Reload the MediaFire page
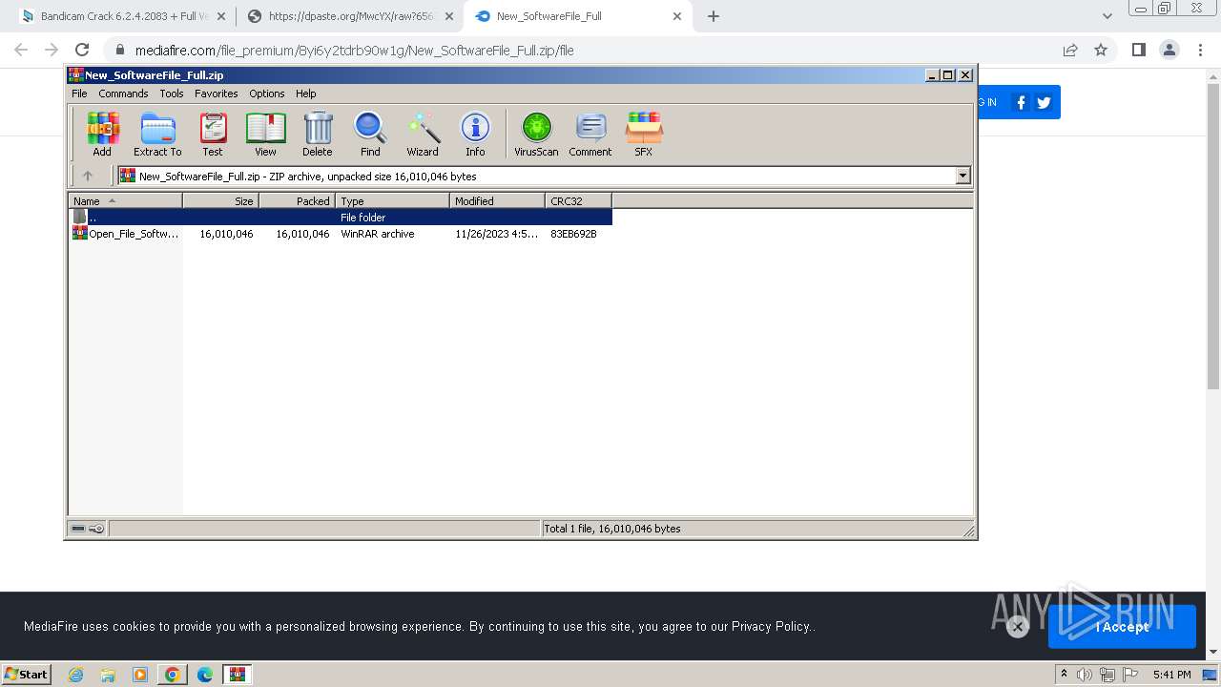Image resolution: width=1221 pixels, height=687 pixels. (82, 50)
